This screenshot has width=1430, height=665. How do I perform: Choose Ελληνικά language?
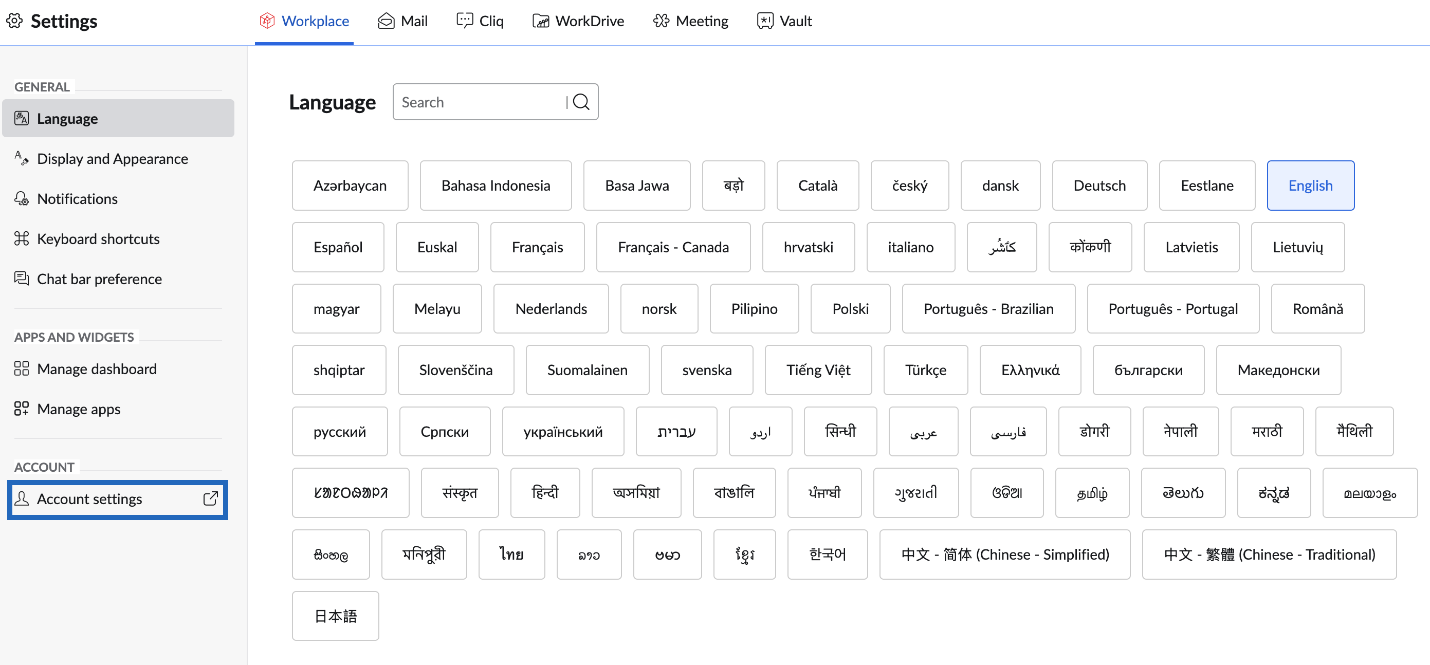[1030, 370]
